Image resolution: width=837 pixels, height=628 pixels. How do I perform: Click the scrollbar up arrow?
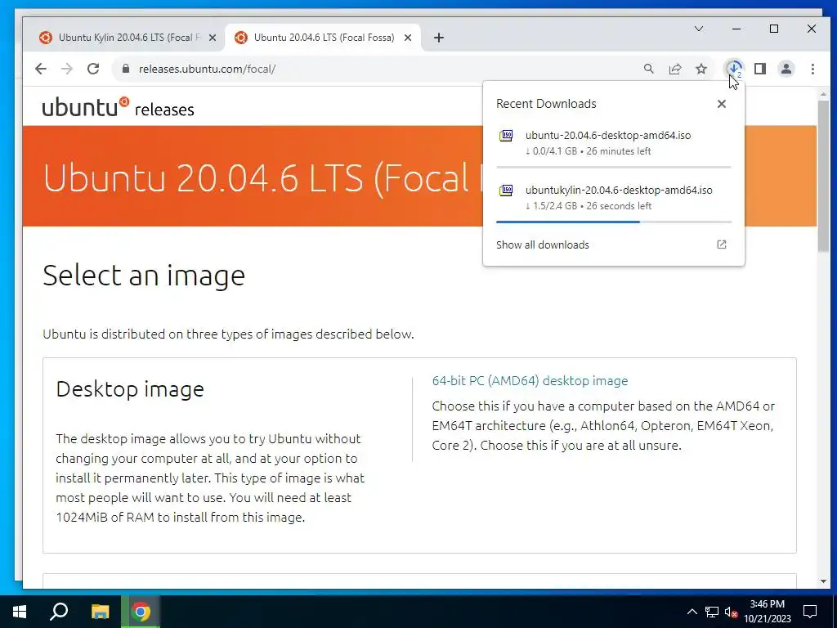[823, 95]
